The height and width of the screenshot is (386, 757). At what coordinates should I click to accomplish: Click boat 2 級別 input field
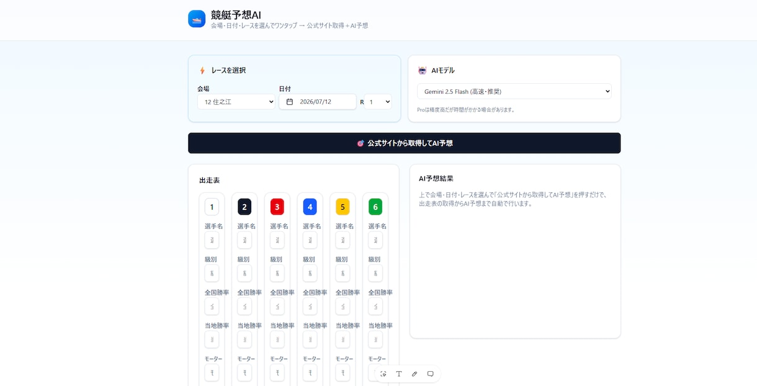click(x=244, y=273)
